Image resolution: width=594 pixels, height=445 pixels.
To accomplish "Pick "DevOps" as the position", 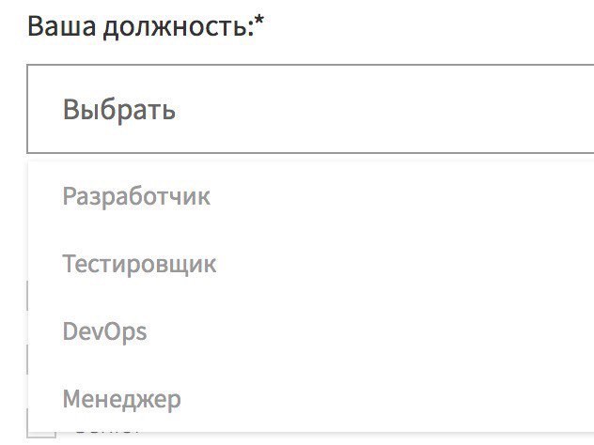I will (x=104, y=331).
